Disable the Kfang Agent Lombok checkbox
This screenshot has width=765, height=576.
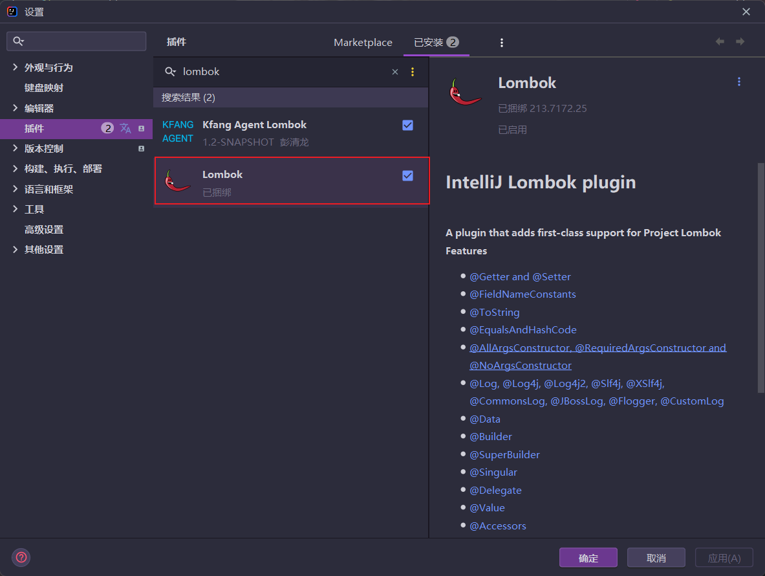[x=407, y=126]
